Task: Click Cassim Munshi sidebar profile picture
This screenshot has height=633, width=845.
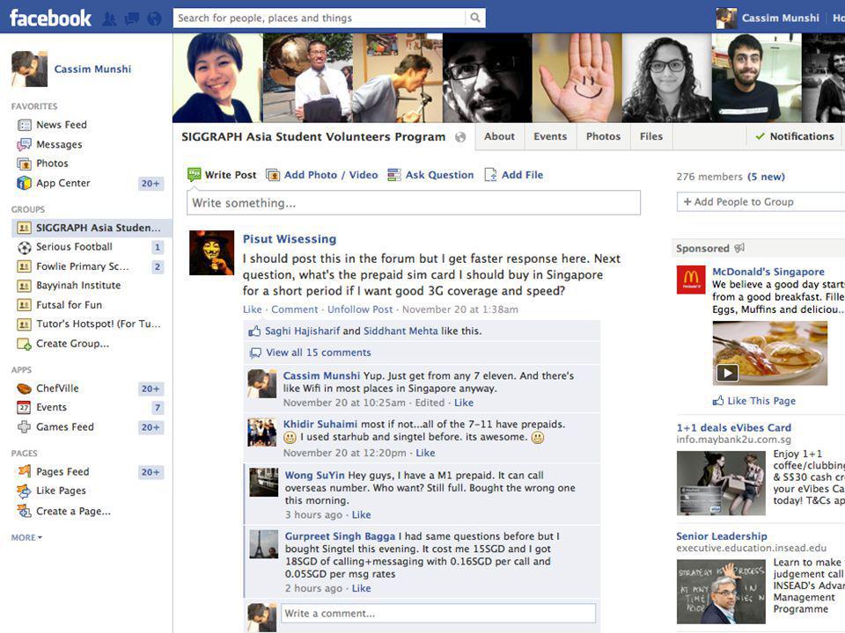Action: point(30,69)
